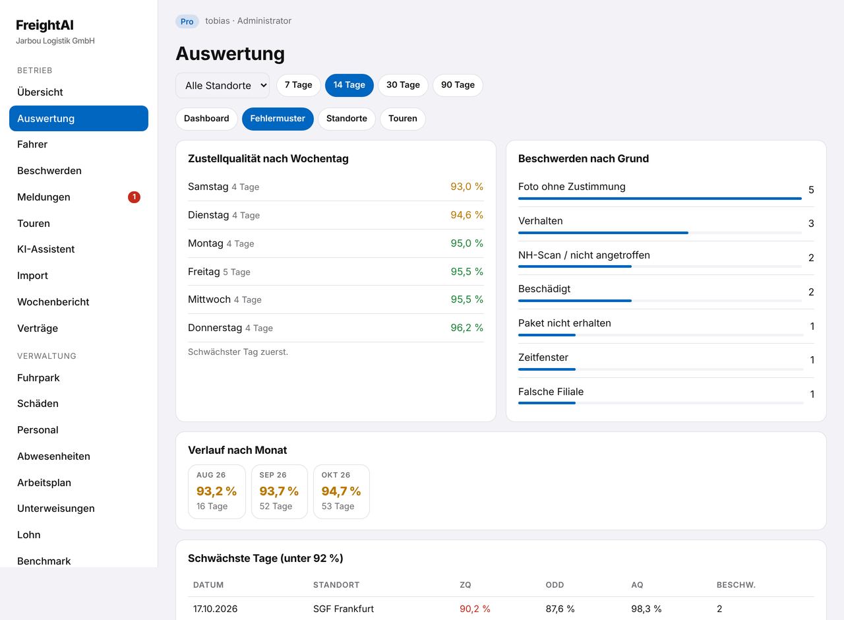This screenshot has height=620, width=844.
Task: Select the AUG 26 month card
Action: (x=217, y=491)
